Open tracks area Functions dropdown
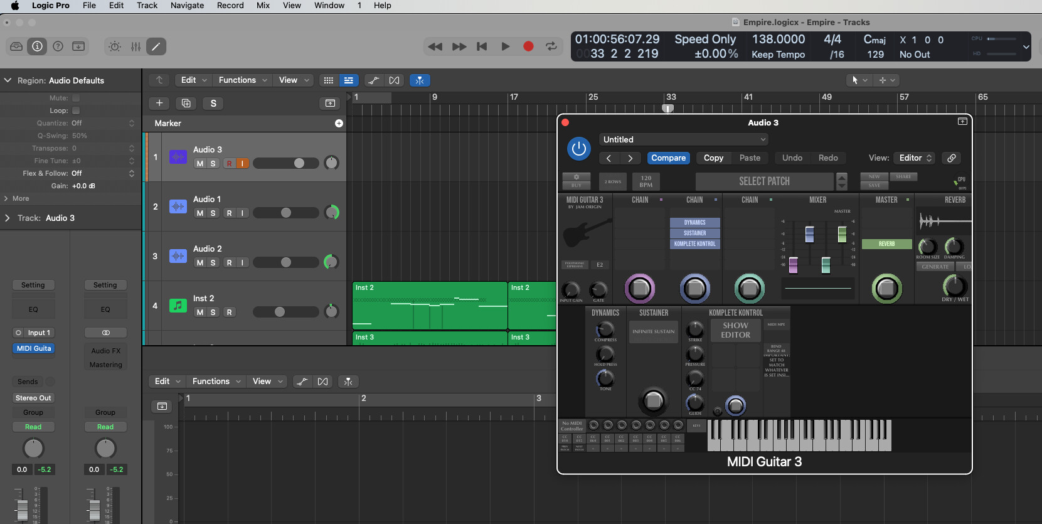Screen dimensions: 1042x524 (243, 80)
